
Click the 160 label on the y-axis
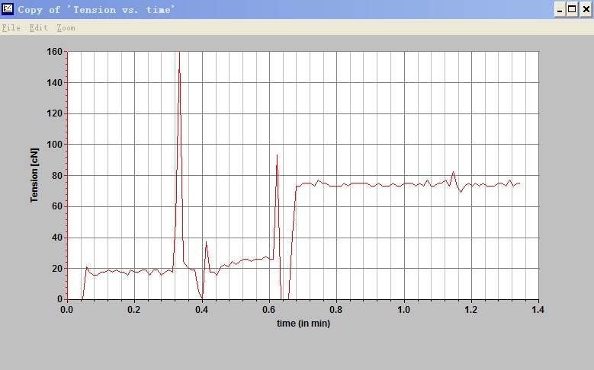click(x=53, y=52)
